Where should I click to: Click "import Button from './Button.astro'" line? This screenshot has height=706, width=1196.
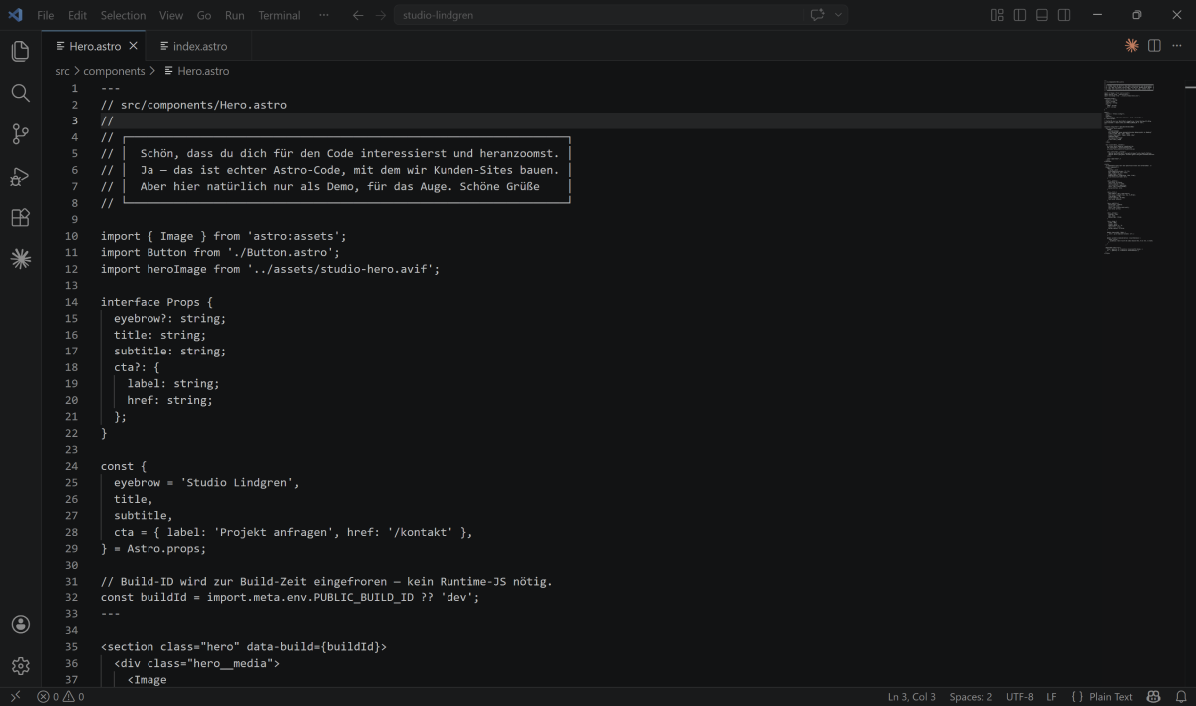(x=220, y=252)
